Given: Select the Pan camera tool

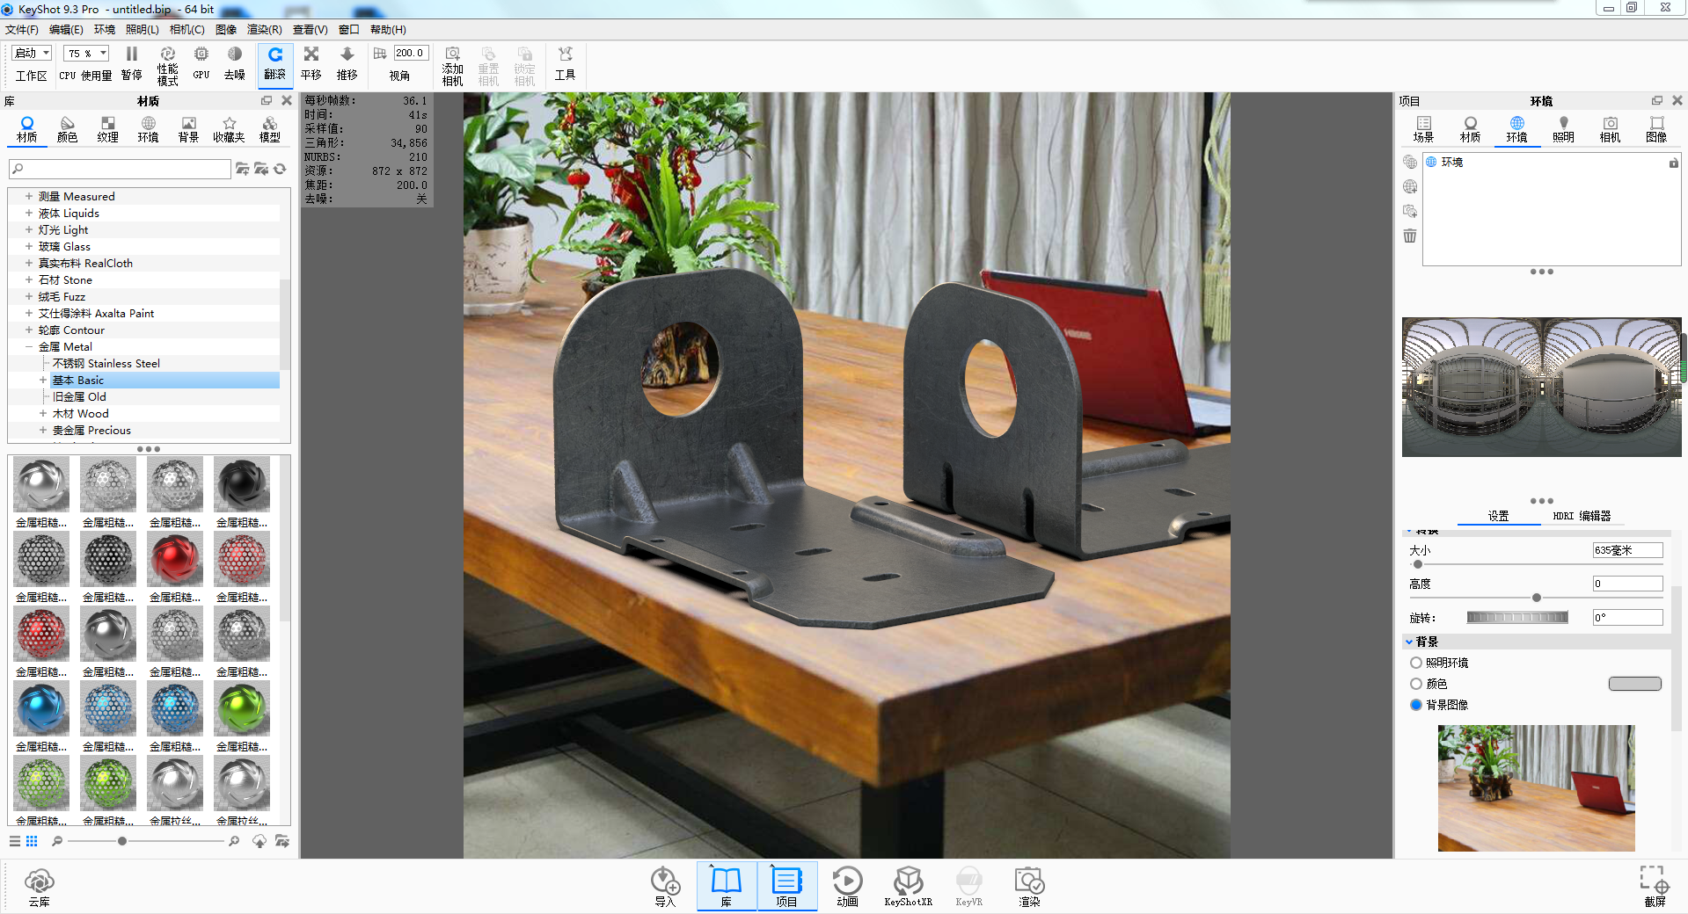Looking at the screenshot, I should tap(311, 63).
